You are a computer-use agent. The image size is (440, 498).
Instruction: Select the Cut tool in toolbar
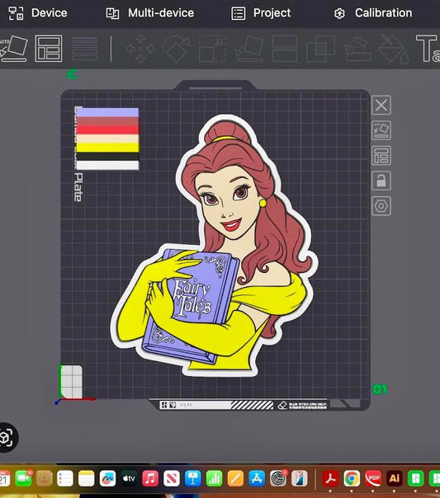(285, 49)
